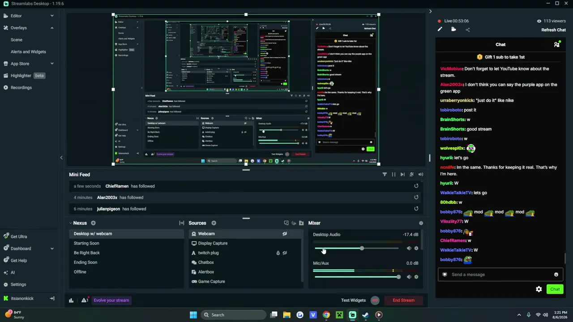This screenshot has width=573, height=322.
Task: Log out using icon beside itsianonkick
Action: point(52,298)
